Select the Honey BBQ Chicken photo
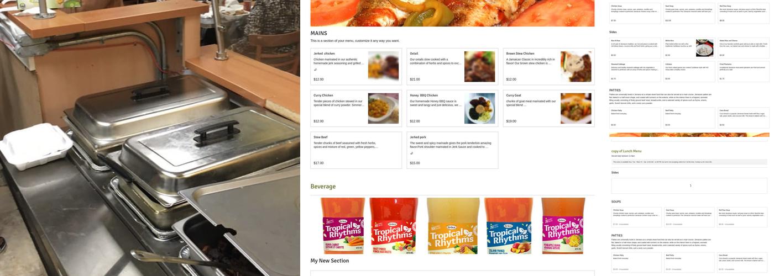 click(x=479, y=108)
